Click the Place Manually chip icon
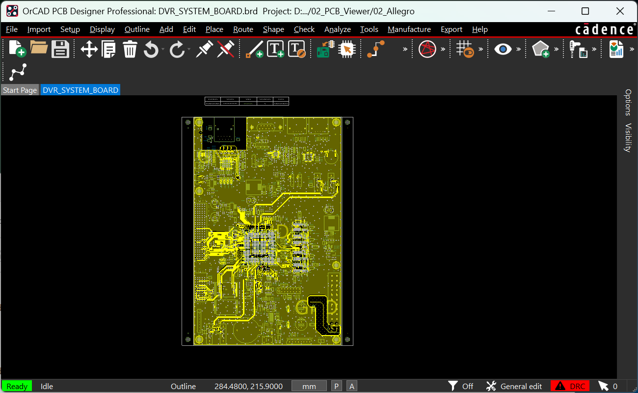The image size is (638, 393). [346, 49]
